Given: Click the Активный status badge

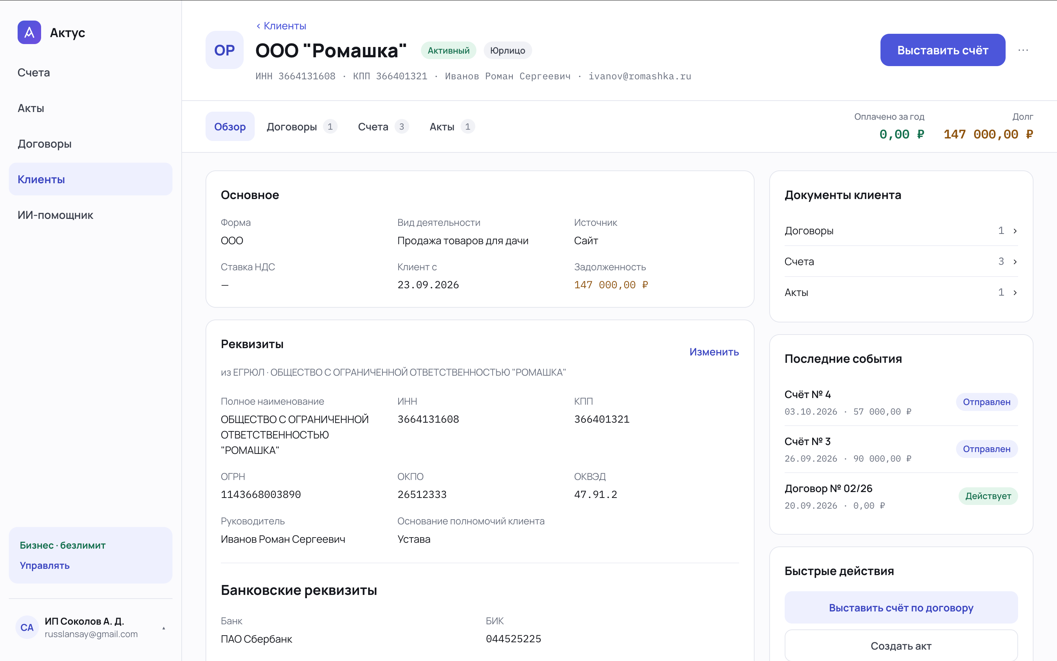Looking at the screenshot, I should (448, 50).
